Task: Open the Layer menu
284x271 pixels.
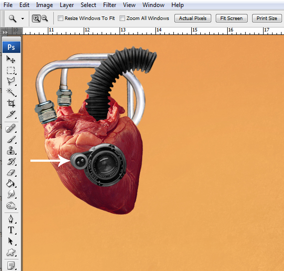Action: (x=67, y=5)
